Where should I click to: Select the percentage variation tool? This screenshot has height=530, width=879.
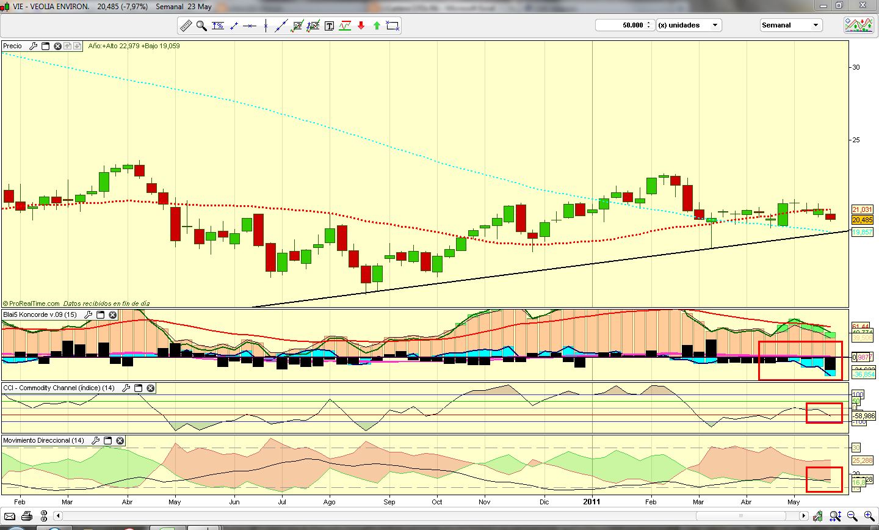(217, 26)
